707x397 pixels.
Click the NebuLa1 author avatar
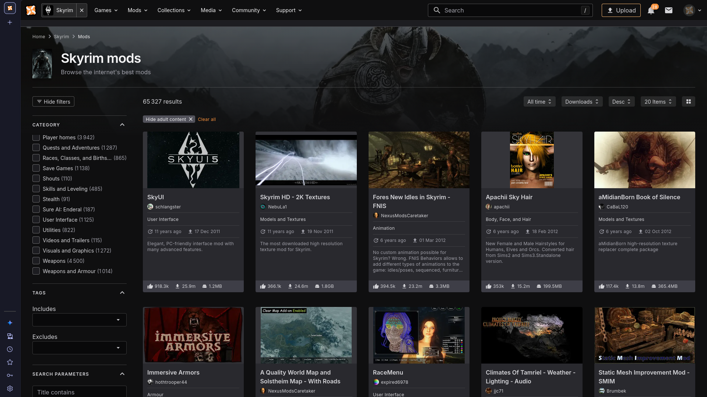[263, 207]
